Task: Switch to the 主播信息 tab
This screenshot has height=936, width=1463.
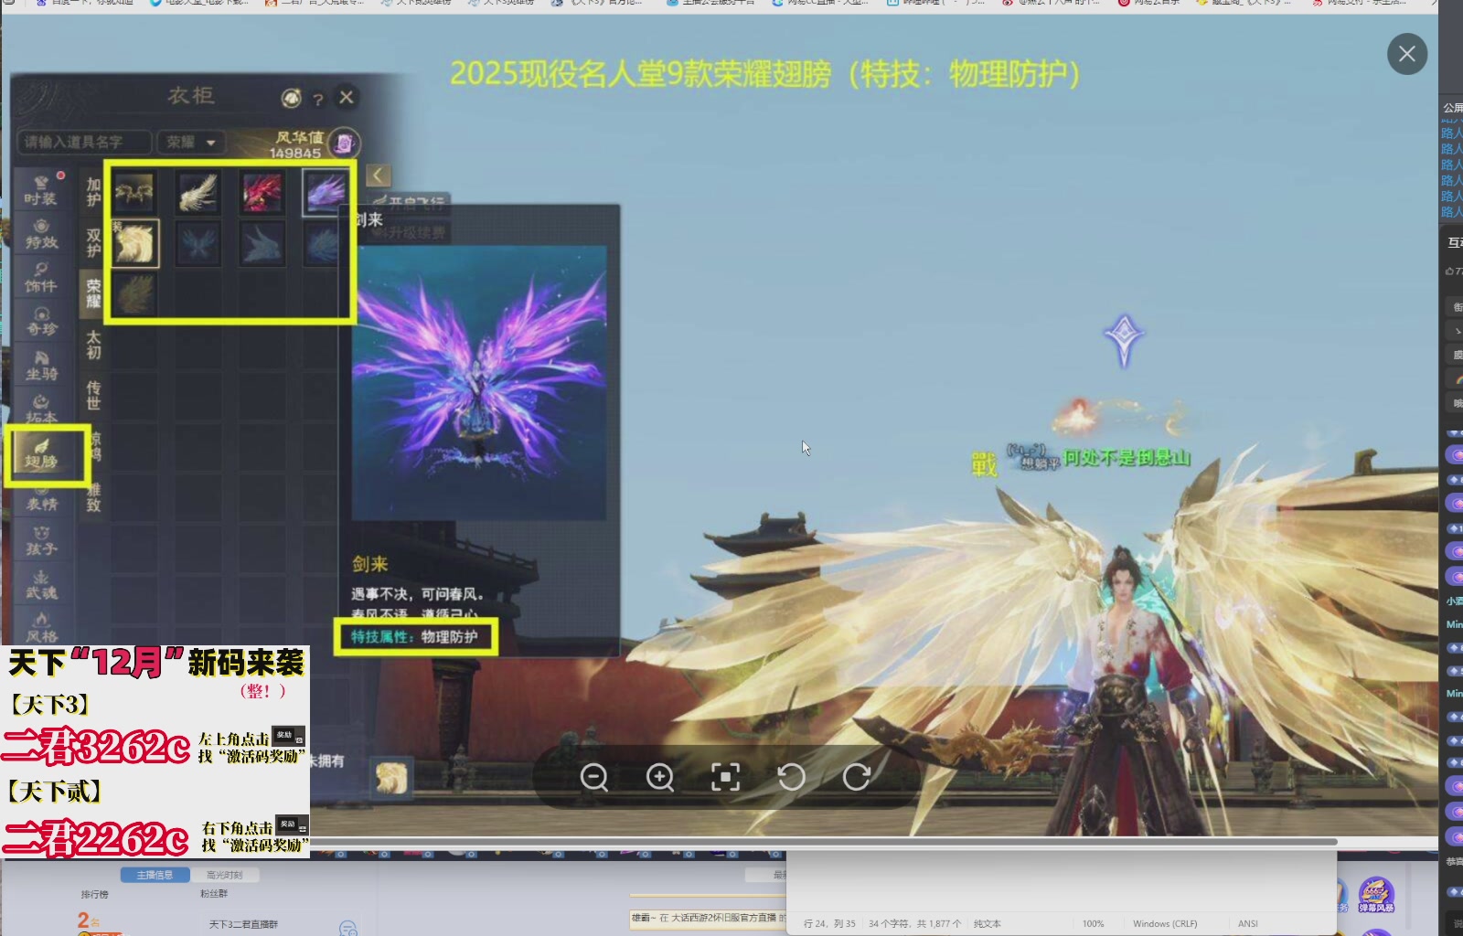Action: [155, 875]
